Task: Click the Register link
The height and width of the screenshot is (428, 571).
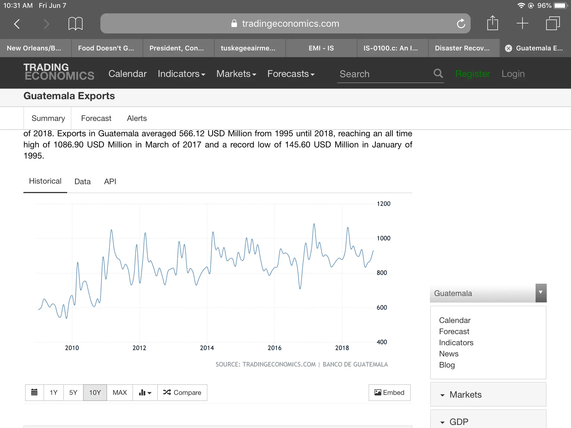Action: click(473, 74)
